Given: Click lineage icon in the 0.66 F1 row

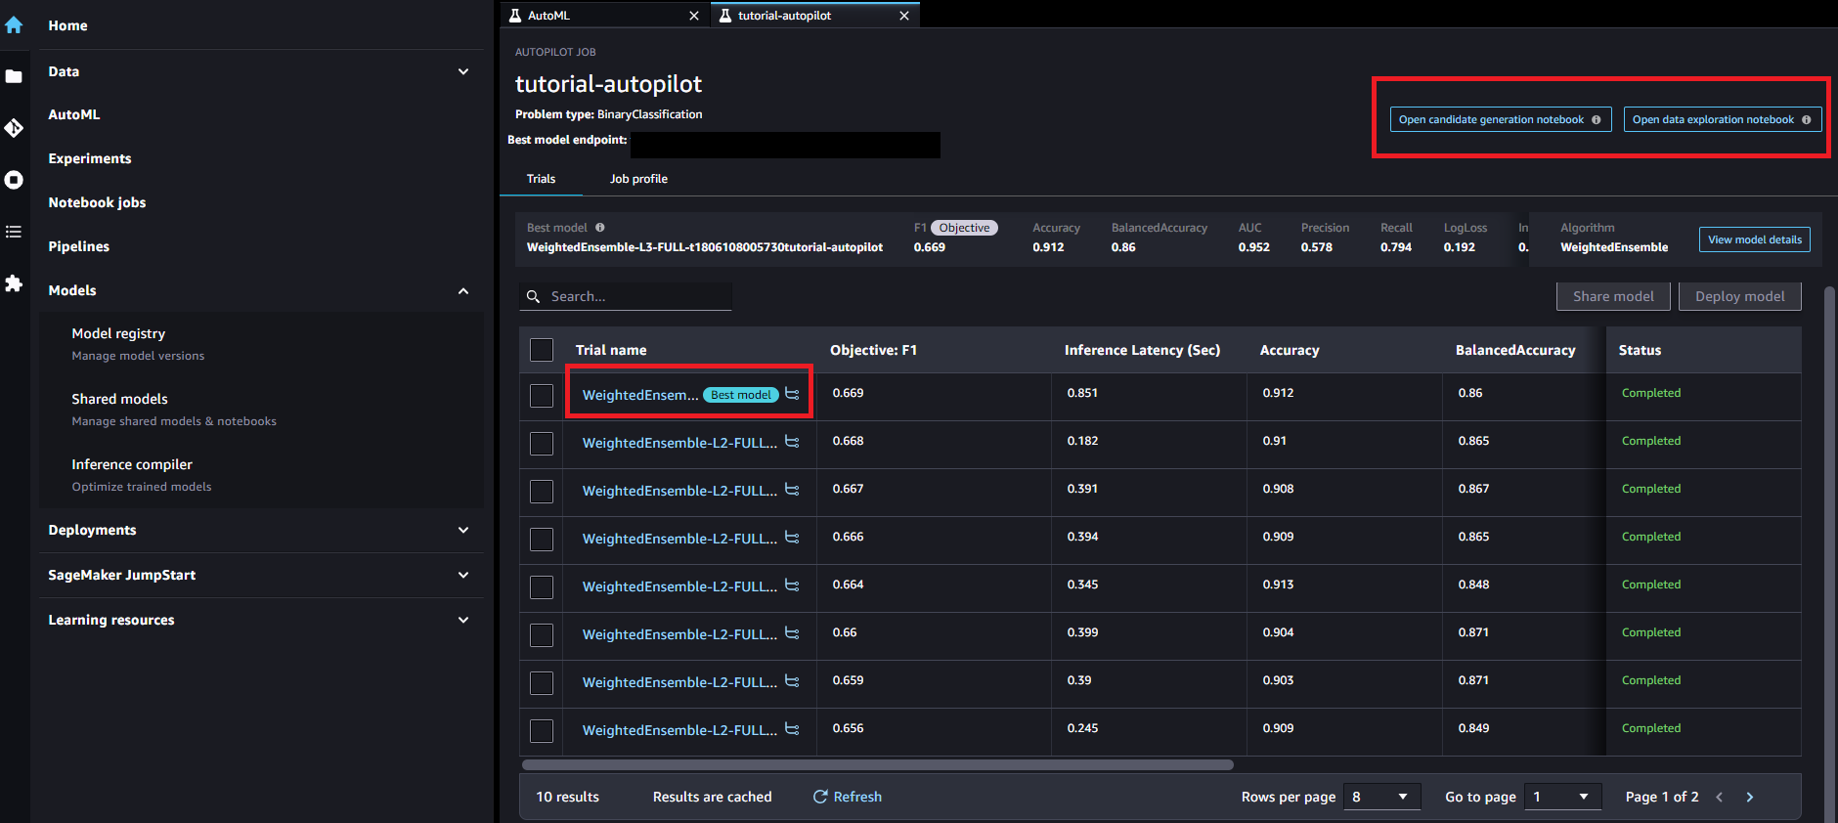Looking at the screenshot, I should 792,633.
